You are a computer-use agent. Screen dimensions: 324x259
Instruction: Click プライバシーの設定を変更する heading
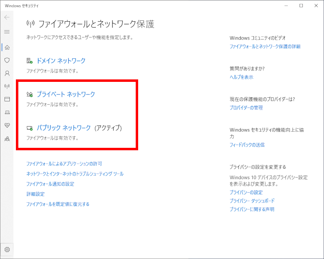pyautogui.click(x=258, y=167)
